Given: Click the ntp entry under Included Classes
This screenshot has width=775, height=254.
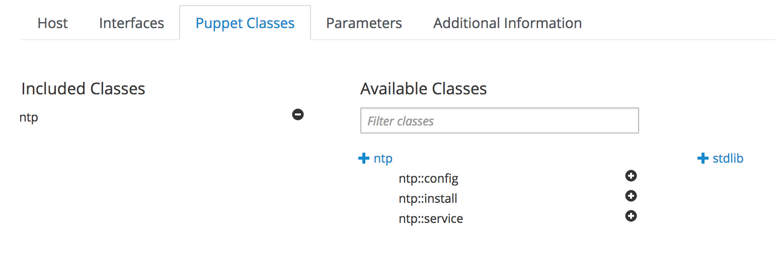Looking at the screenshot, I should 29,117.
